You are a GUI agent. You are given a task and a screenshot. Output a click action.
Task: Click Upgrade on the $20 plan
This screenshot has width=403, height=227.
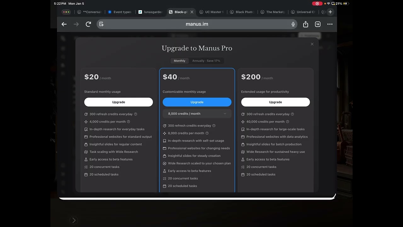click(x=118, y=102)
